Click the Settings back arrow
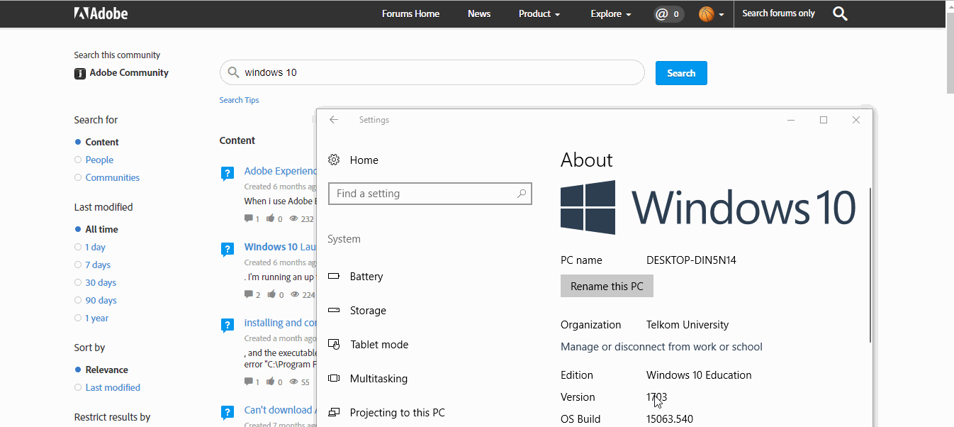Viewport: 954px width, 427px height. [334, 120]
